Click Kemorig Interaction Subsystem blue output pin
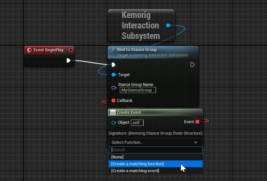Screen dimensions: 267x181 tap(168, 25)
